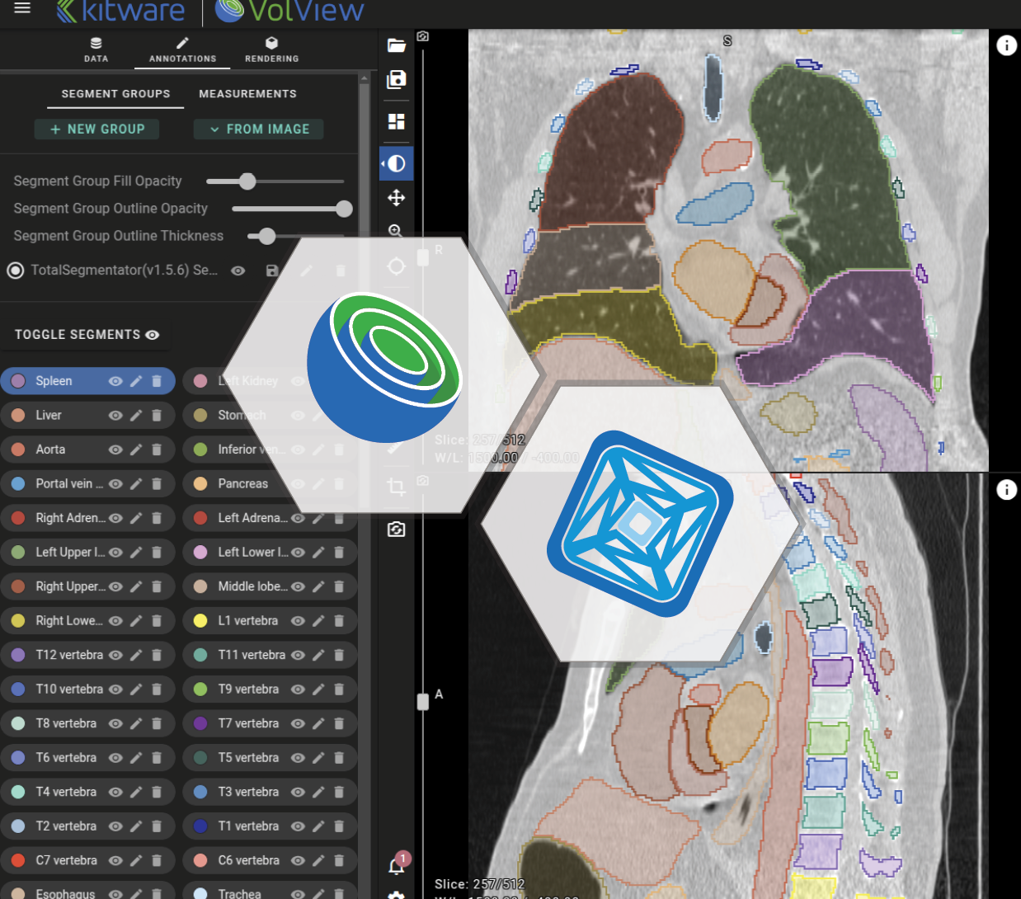Hide the Right Upper lobe segment
The height and width of the screenshot is (899, 1021).
click(115, 586)
